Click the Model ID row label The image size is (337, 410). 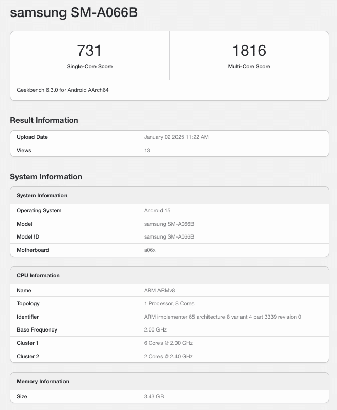[28, 236]
